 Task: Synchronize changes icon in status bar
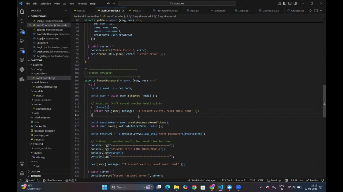38,180
